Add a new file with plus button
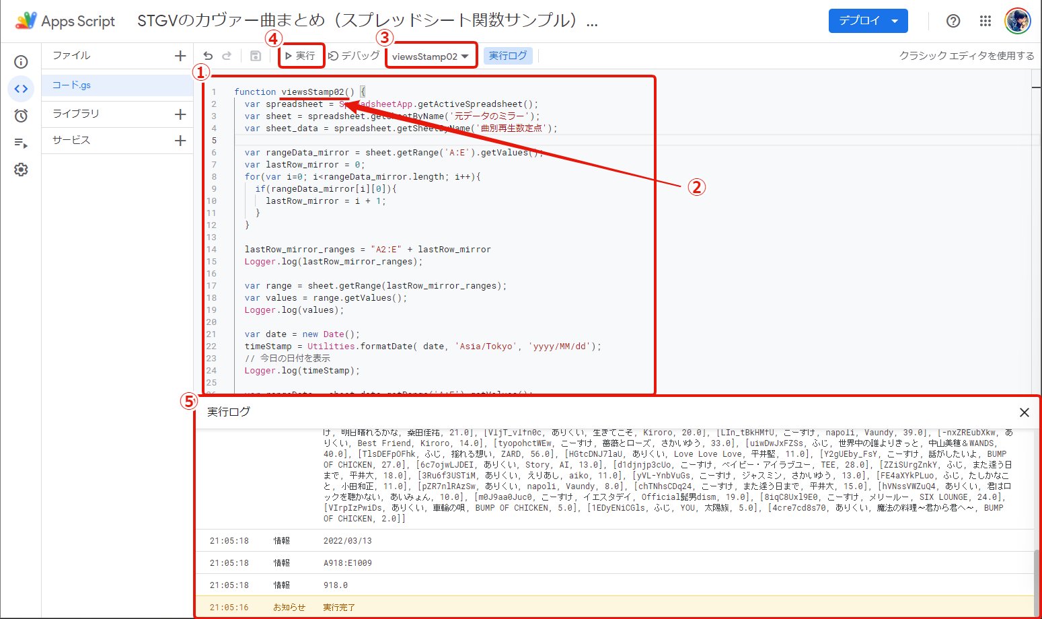 tap(180, 56)
